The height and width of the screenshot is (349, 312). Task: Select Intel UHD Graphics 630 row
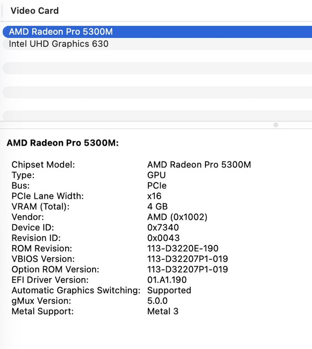(157, 44)
